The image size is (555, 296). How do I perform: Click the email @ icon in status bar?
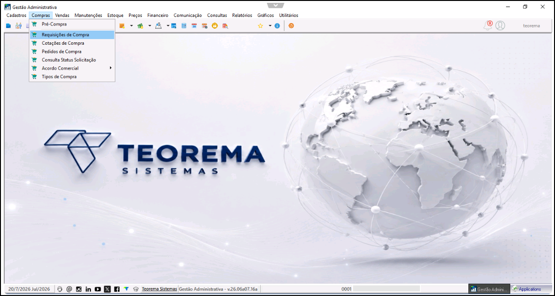(x=69, y=289)
